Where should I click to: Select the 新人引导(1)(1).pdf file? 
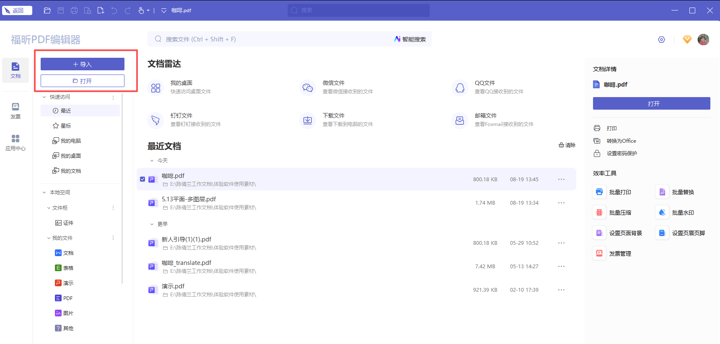[x=356, y=243]
